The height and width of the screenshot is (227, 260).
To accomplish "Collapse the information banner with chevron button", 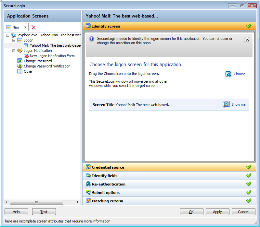I will pyautogui.click(x=247, y=40).
